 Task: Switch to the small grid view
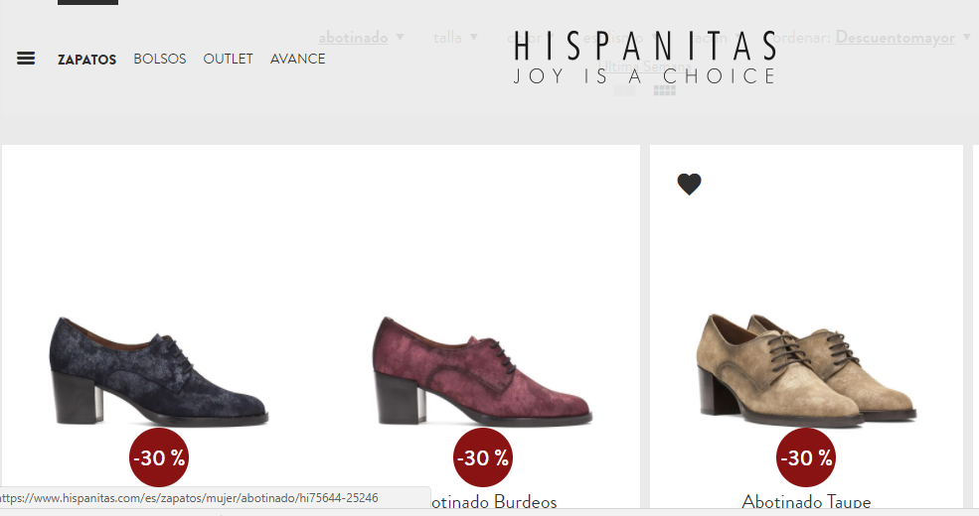tap(665, 90)
